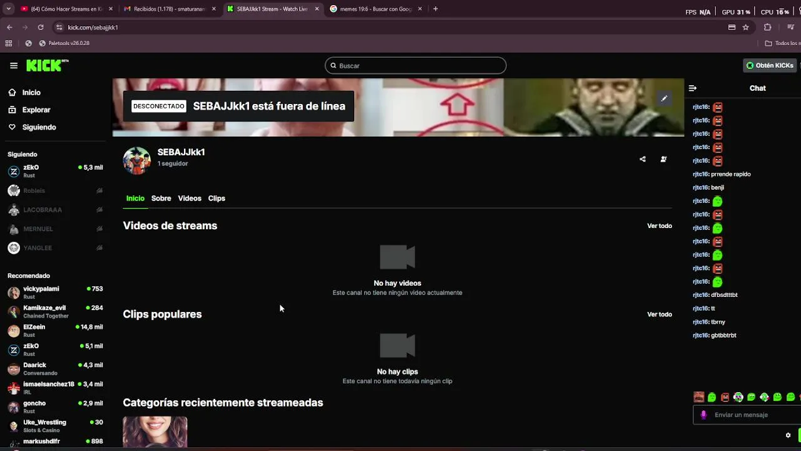Open the category thumbnail under Categorías recientemente streameadas

[155, 432]
